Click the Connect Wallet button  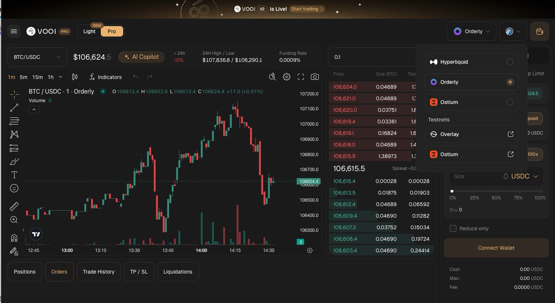click(x=496, y=248)
